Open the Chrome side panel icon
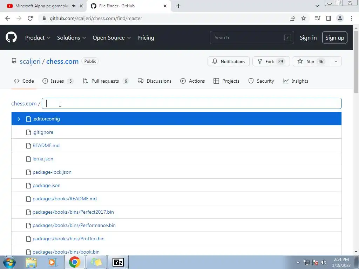359x269 pixels. tap(329, 18)
